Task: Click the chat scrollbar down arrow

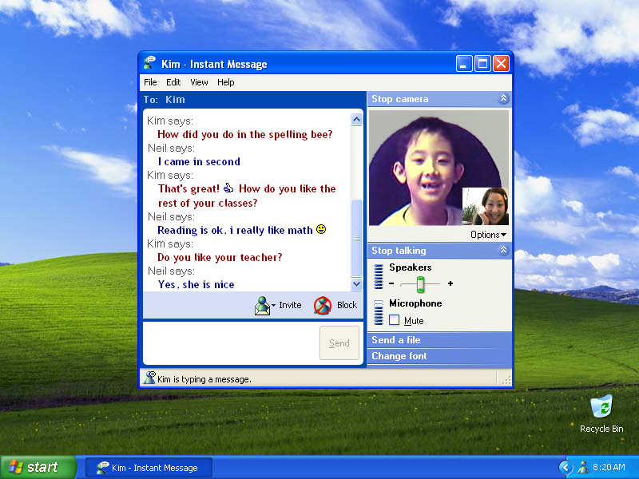Action: (x=356, y=284)
